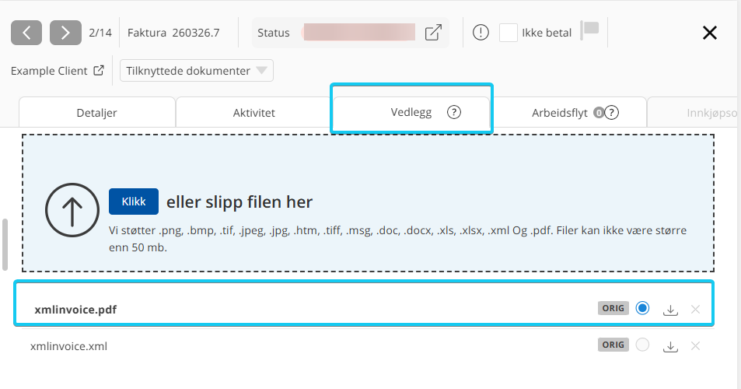741x389 pixels.
Task: Click ORIG badge on xmlinvoice.xml row
Action: (613, 345)
